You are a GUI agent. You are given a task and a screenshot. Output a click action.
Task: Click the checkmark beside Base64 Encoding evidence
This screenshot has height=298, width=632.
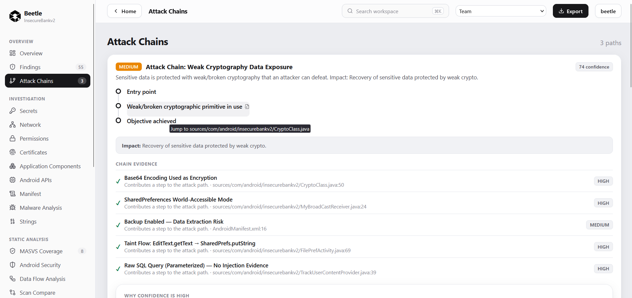pyautogui.click(x=118, y=181)
